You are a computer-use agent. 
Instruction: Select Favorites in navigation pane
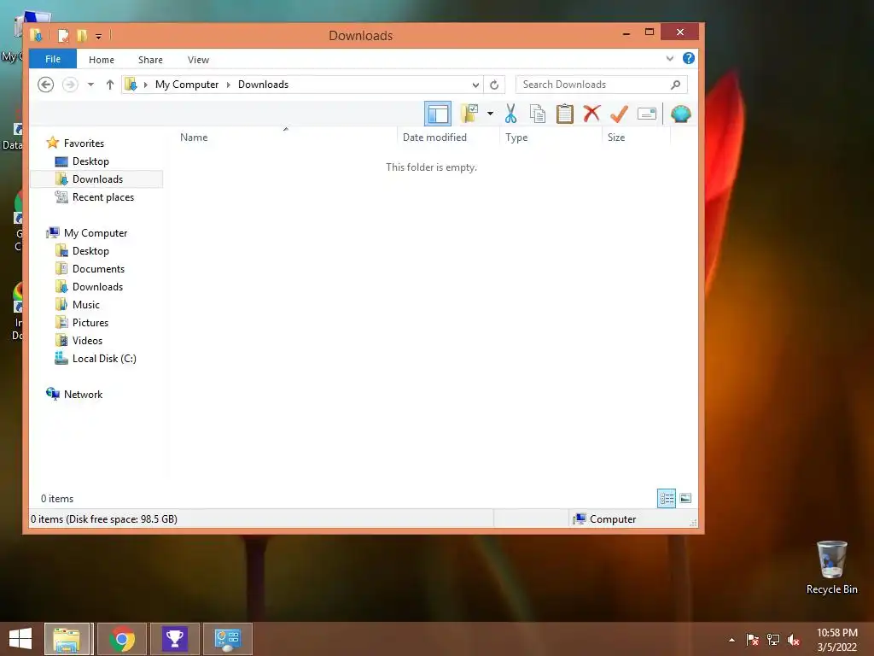tap(84, 143)
